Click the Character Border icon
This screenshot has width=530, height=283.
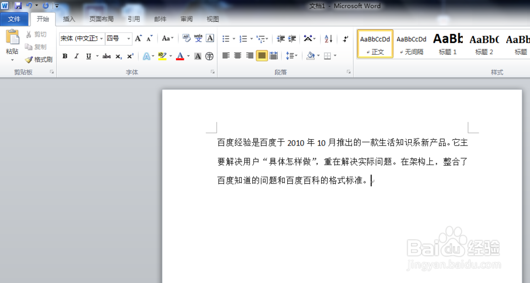click(x=210, y=38)
